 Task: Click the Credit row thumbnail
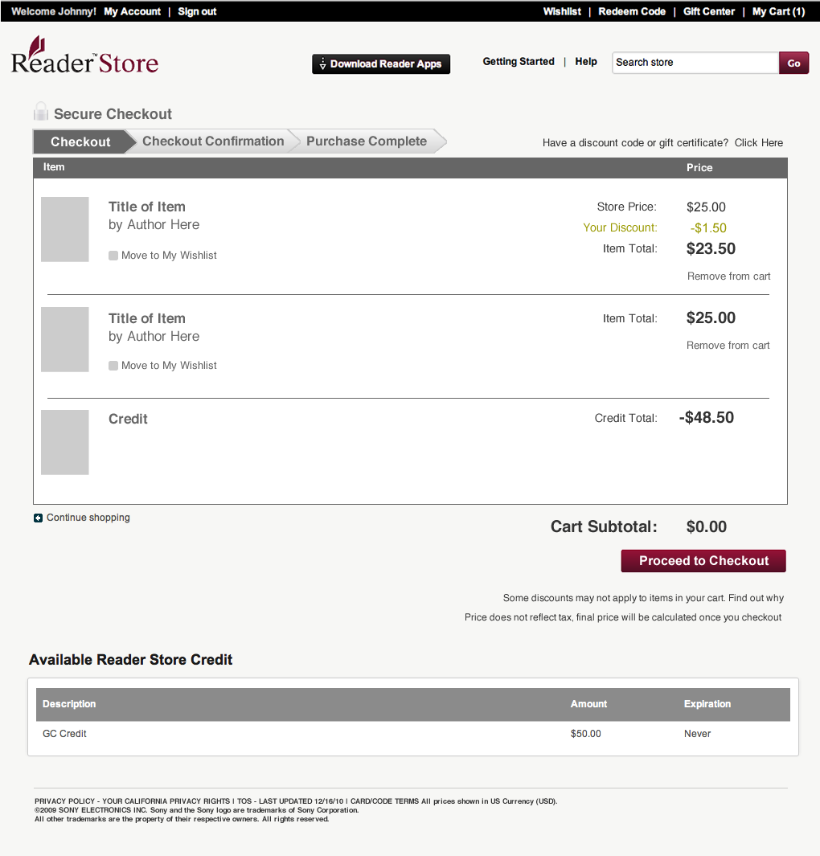pyautogui.click(x=65, y=442)
